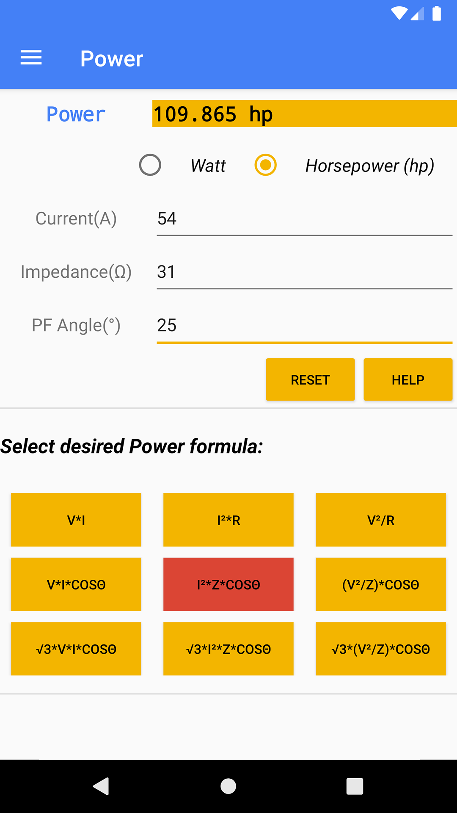Select the √3*I²*Z*COSΘ formula
The height and width of the screenshot is (813, 457).
(228, 649)
